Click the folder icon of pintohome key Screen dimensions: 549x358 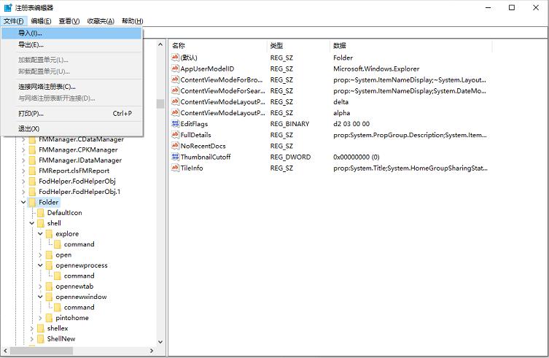49,318
